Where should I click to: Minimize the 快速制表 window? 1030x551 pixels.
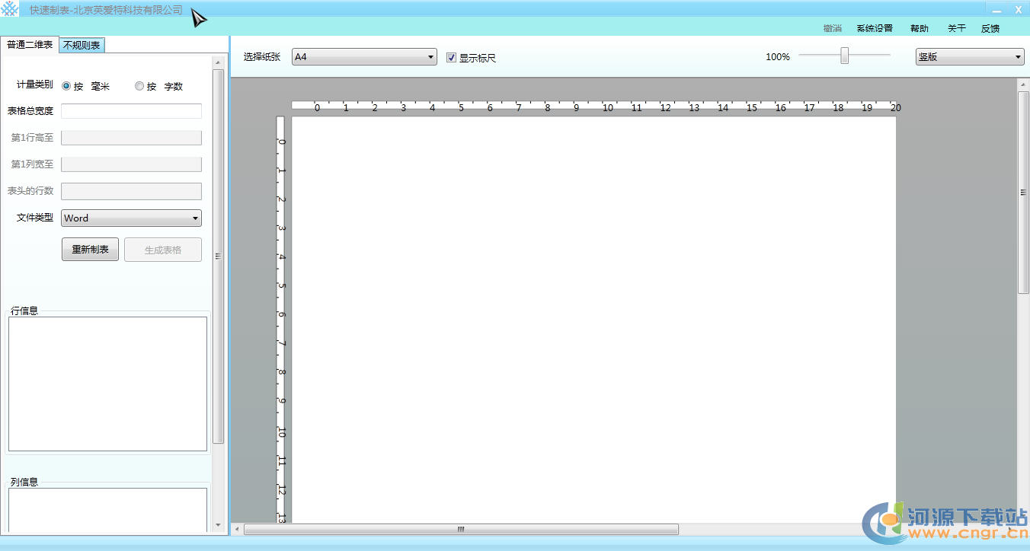996,10
